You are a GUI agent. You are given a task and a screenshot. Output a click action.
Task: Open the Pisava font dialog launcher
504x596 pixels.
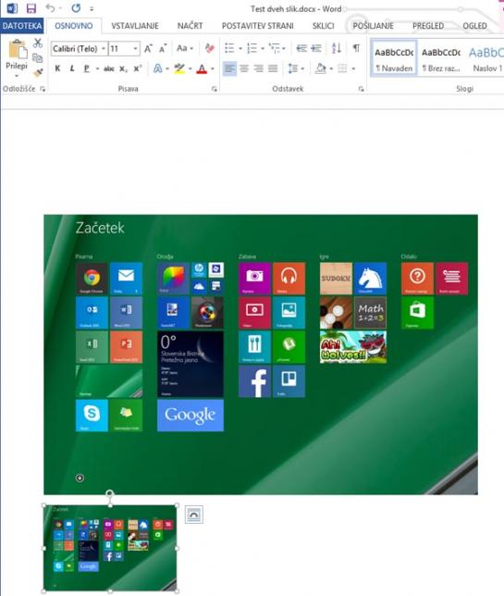click(215, 89)
